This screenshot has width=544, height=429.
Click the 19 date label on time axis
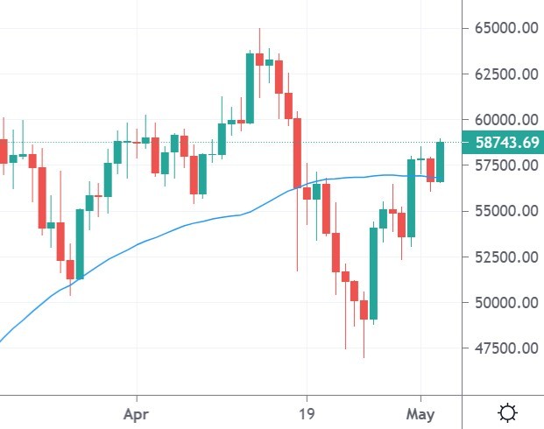tap(306, 412)
